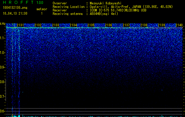Click the meteor label
Viewport: 185px width, 117px height.
(42, 9)
